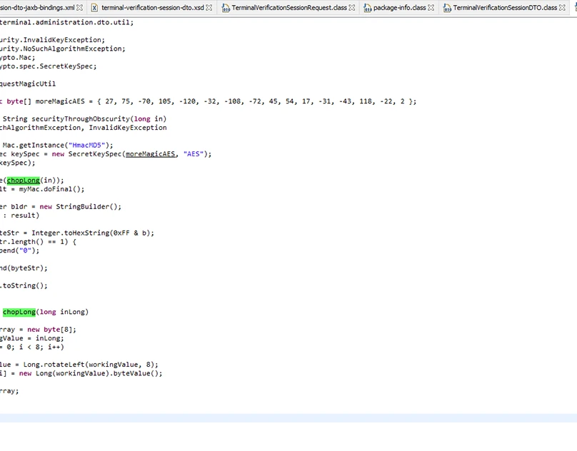577x451 pixels.
Task: Click the highlighted chopLong call inside the update line
Action: pyautogui.click(x=23, y=181)
